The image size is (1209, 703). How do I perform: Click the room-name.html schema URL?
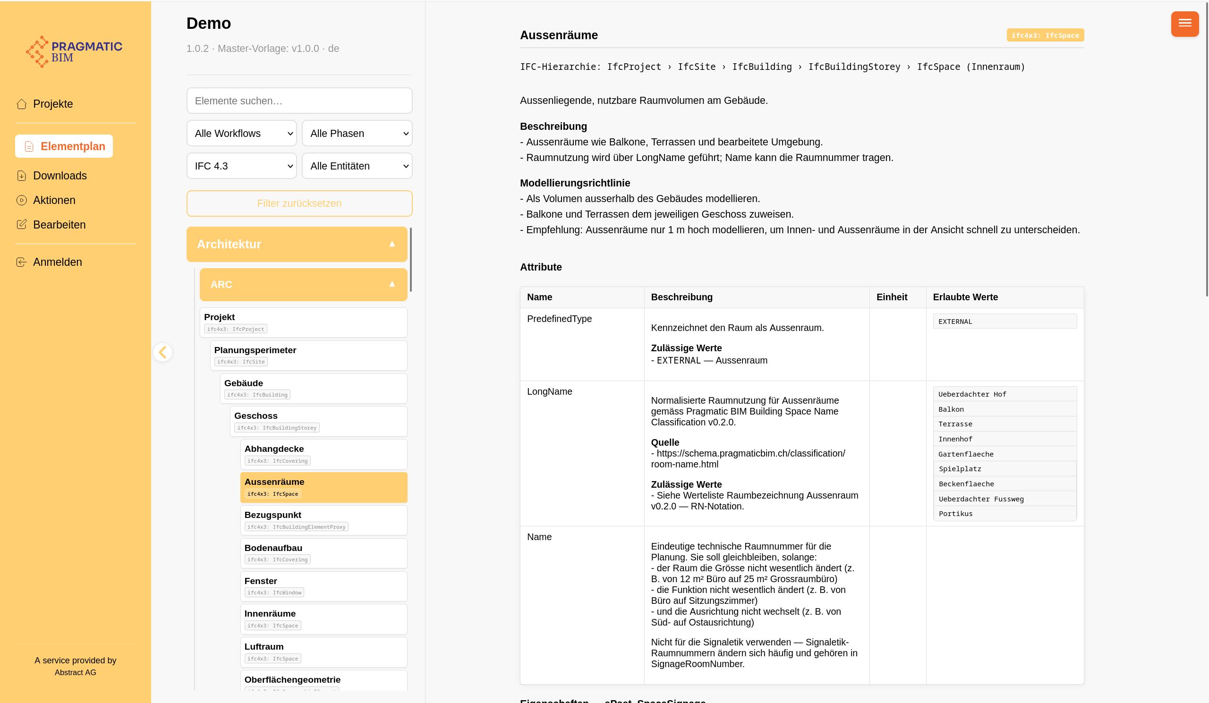pyautogui.click(x=748, y=458)
